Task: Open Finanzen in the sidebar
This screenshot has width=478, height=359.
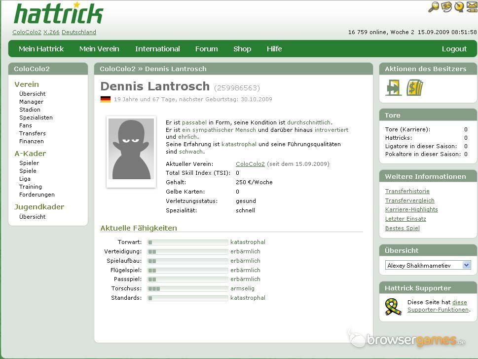Action: (x=32, y=141)
